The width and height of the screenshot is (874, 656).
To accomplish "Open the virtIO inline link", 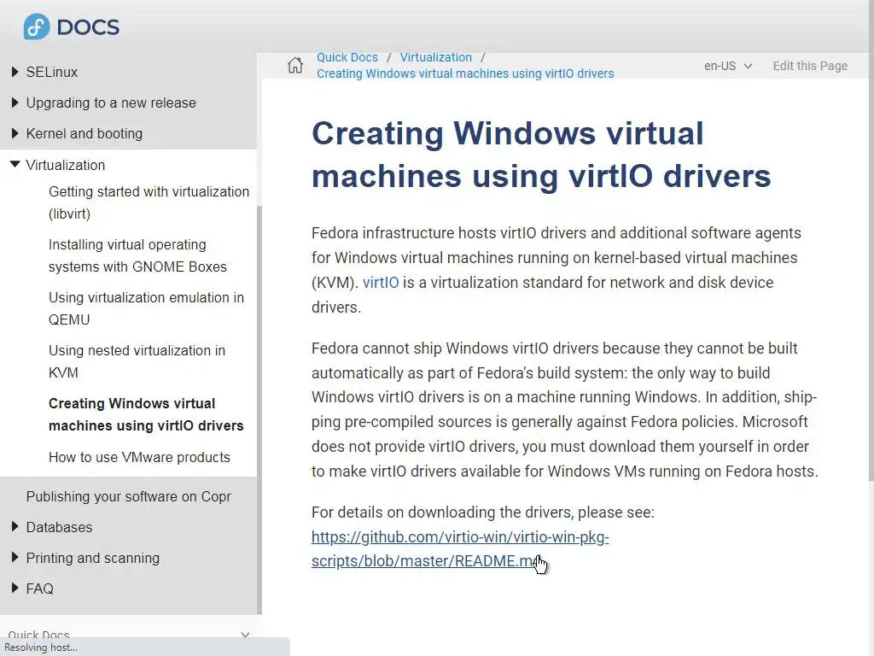I will coord(381,282).
